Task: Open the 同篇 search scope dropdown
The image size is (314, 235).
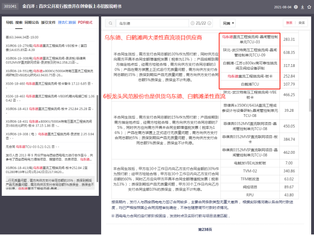Action: [x=228, y=23]
